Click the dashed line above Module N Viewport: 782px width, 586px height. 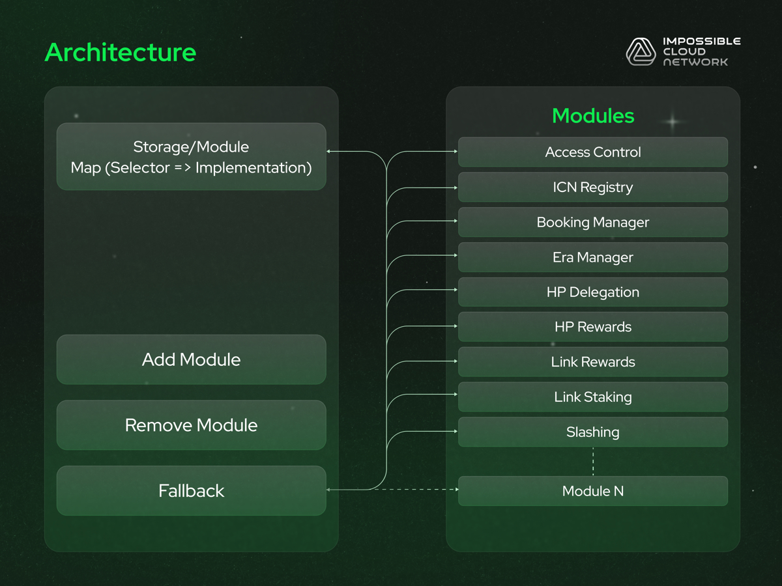click(x=593, y=461)
